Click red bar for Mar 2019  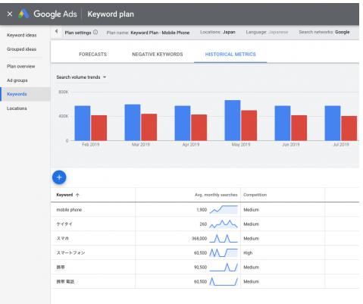coord(149,127)
